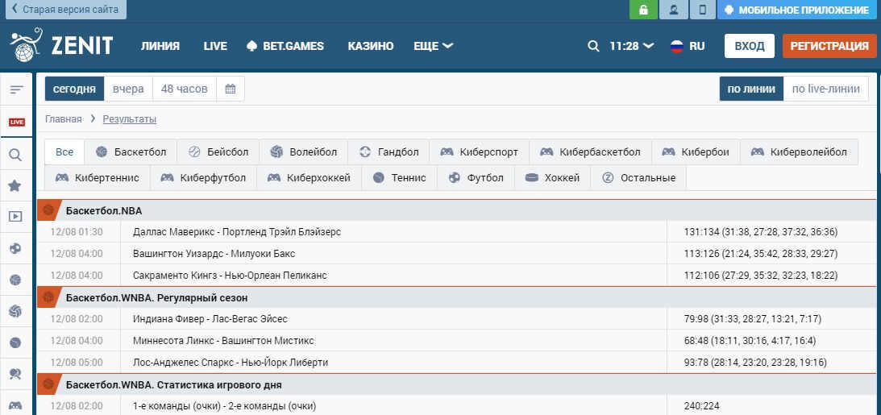The width and height of the screenshot is (881, 415).
Task: Select the gamepad icon in the sidebar
Action: tap(15, 405)
